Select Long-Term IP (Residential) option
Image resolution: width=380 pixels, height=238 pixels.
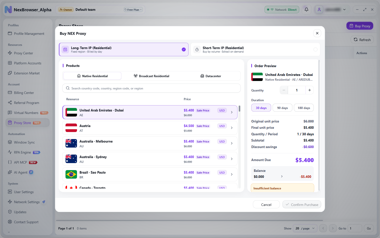[123, 49]
